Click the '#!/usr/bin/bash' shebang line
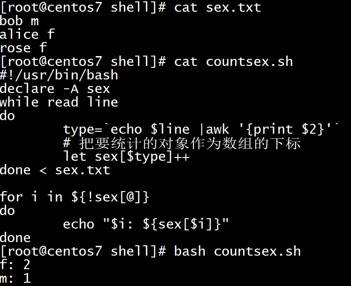Screen dimensions: 351x286 [59, 75]
